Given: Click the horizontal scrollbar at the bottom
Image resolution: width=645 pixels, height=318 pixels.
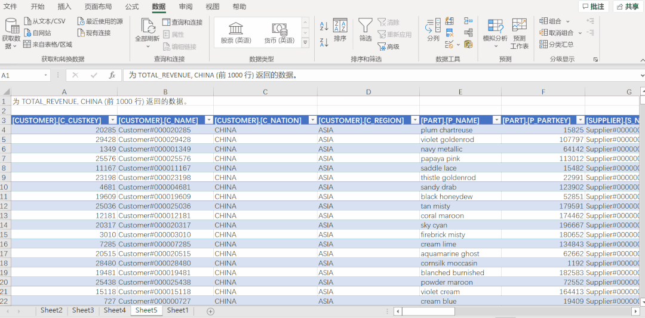Looking at the screenshot, I should [x=515, y=311].
